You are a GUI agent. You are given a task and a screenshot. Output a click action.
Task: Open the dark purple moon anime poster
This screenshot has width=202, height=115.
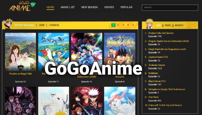pyautogui.click(x=20, y=101)
